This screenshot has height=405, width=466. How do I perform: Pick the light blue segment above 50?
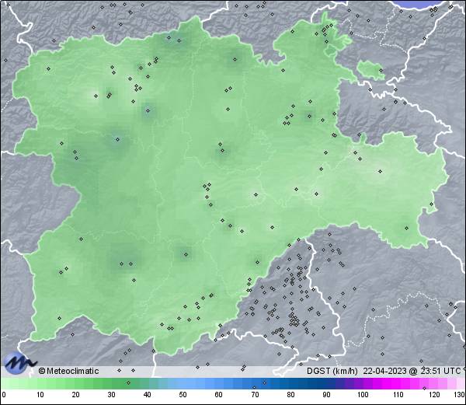coord(183,383)
